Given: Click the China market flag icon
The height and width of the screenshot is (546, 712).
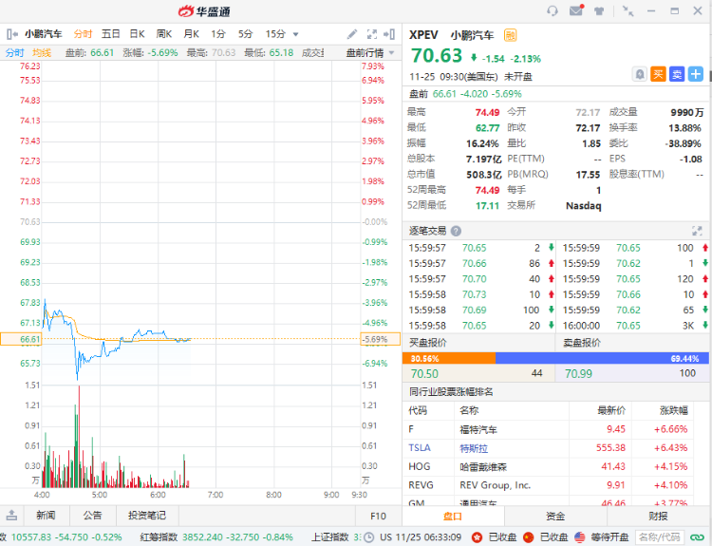Looking at the screenshot, I should tap(528, 537).
